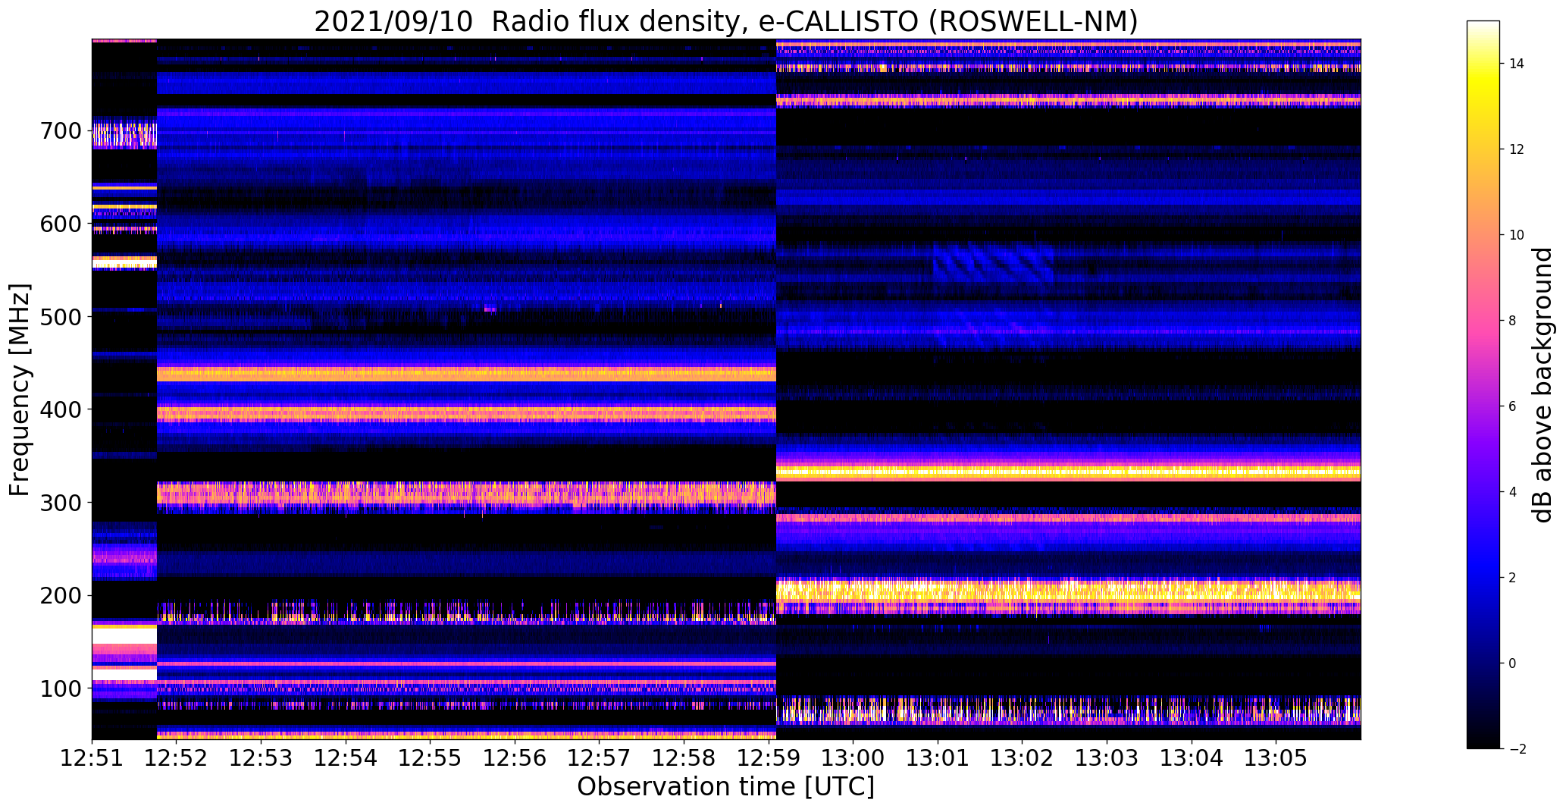Click the 13:00 time tick label
This screenshot has width=1566, height=809.
click(853, 757)
